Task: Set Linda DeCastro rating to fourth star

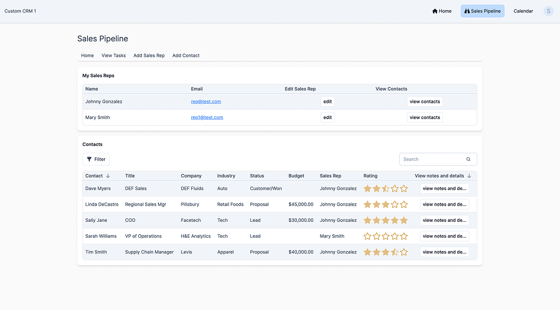Action: tap(395, 204)
